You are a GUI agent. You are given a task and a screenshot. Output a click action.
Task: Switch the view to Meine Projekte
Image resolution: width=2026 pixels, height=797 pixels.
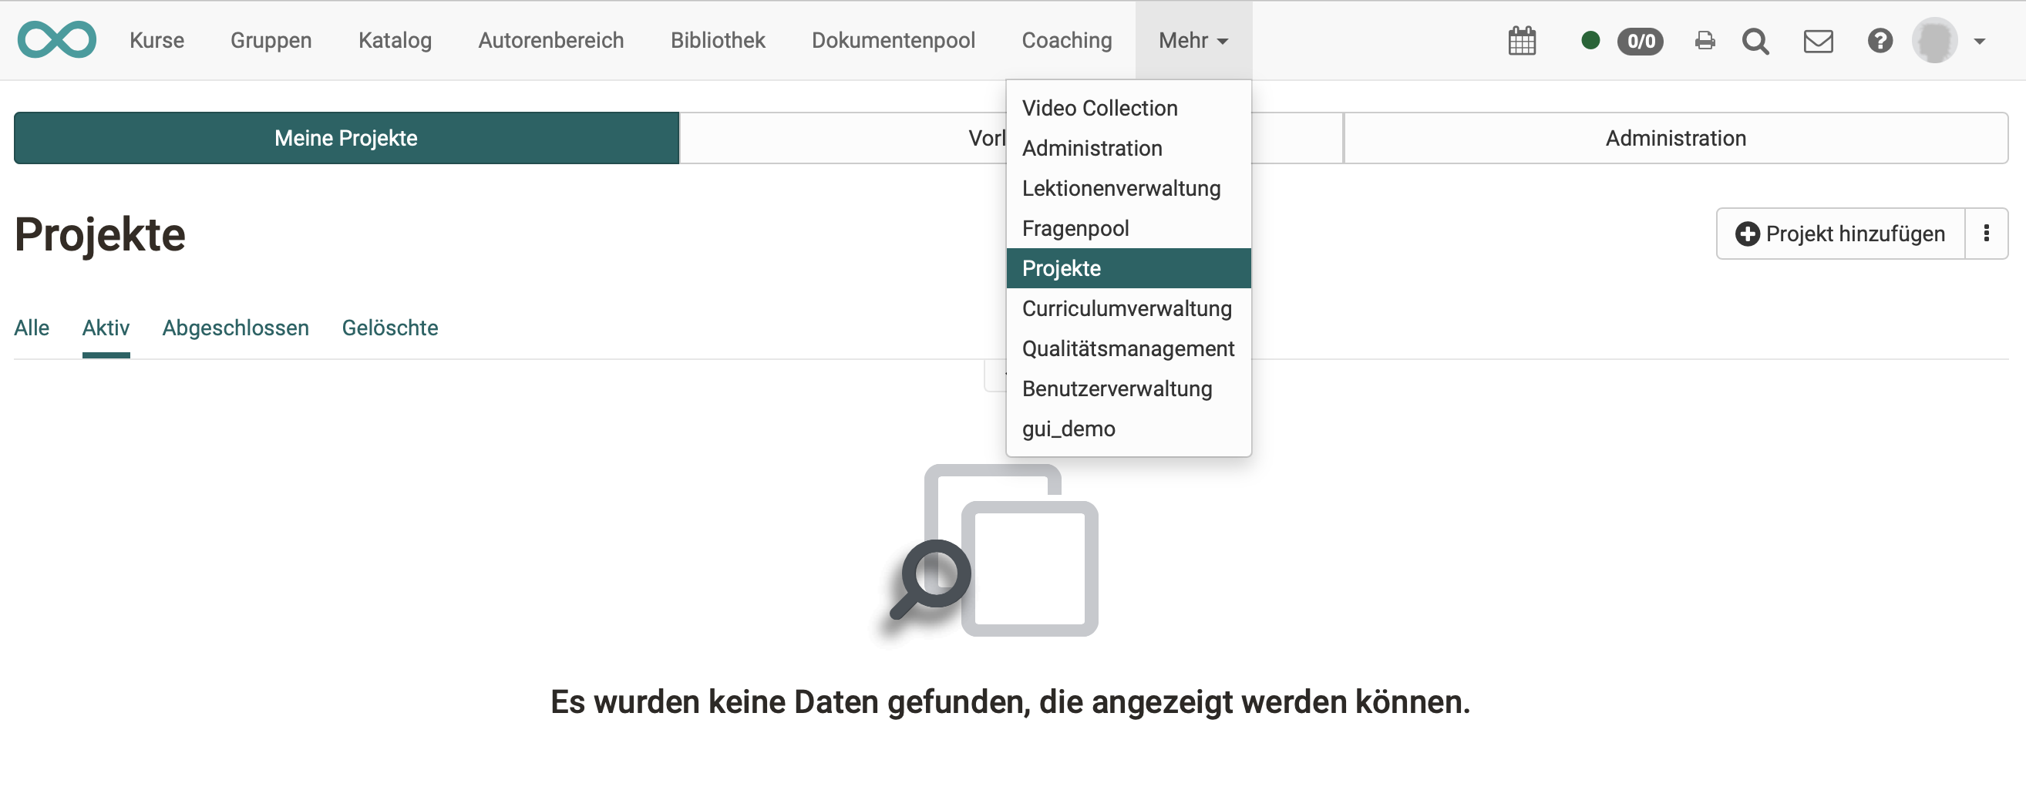[x=346, y=137]
